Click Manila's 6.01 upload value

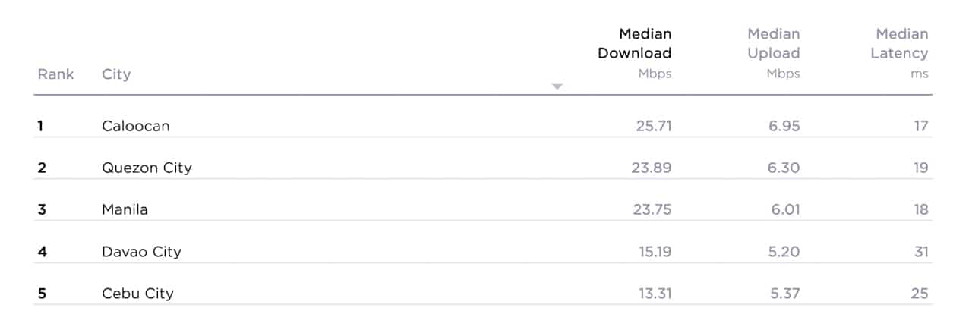point(785,209)
